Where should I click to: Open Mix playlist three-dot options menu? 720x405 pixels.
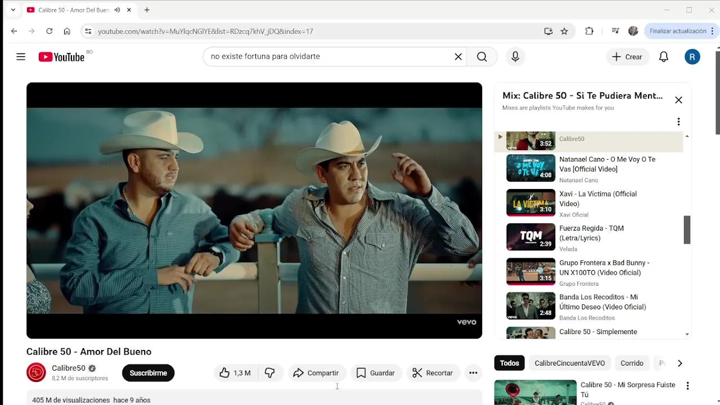678,121
